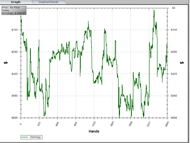Select the filter info box showing Winnings
190x143 pixels.
click(x=14, y=10)
